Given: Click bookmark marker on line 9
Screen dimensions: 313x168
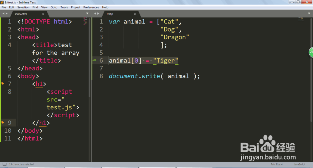Looking at the screenshot, I should coord(3,122).
